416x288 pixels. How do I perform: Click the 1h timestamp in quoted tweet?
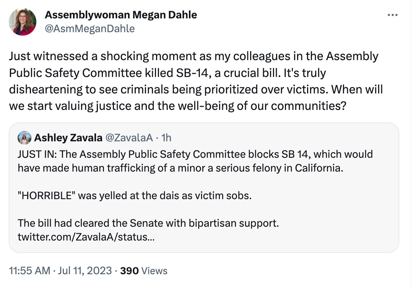166,138
